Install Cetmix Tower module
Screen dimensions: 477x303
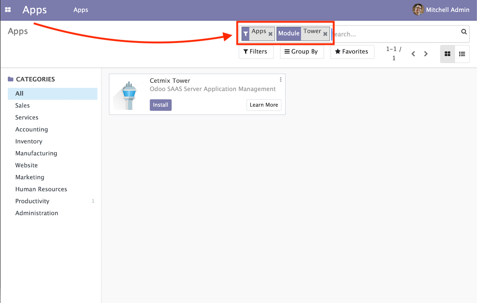(161, 105)
